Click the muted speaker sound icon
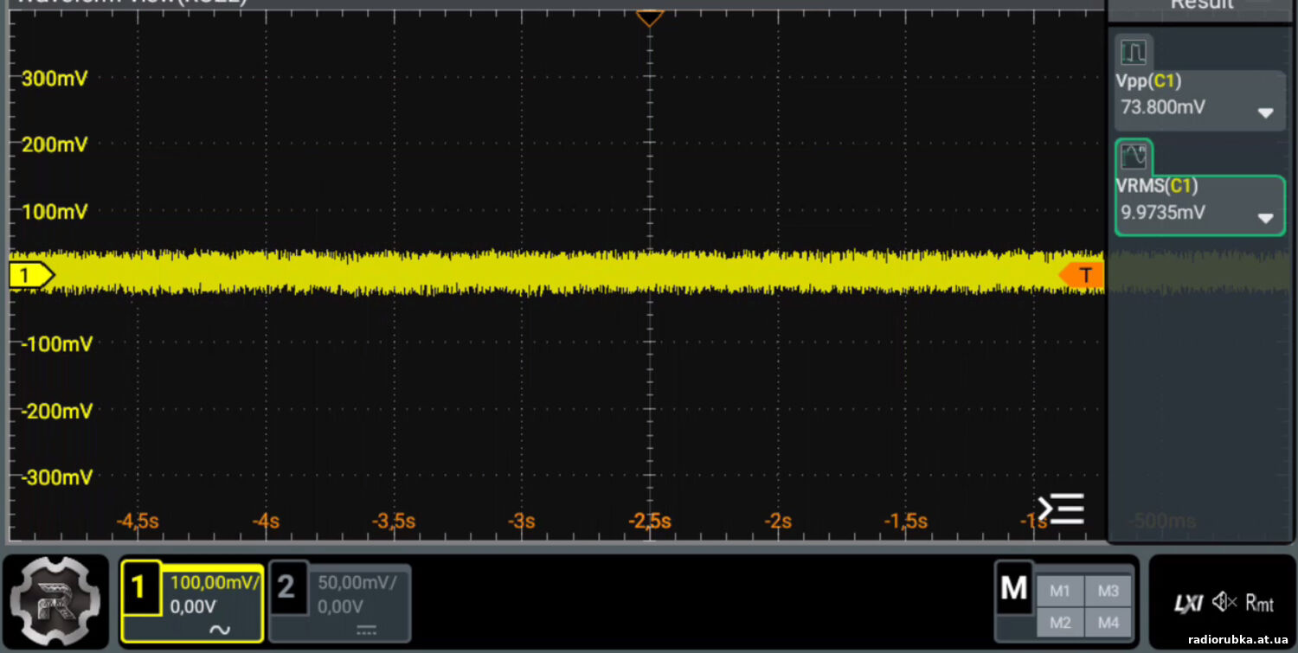The width and height of the screenshot is (1298, 653). (x=1224, y=602)
